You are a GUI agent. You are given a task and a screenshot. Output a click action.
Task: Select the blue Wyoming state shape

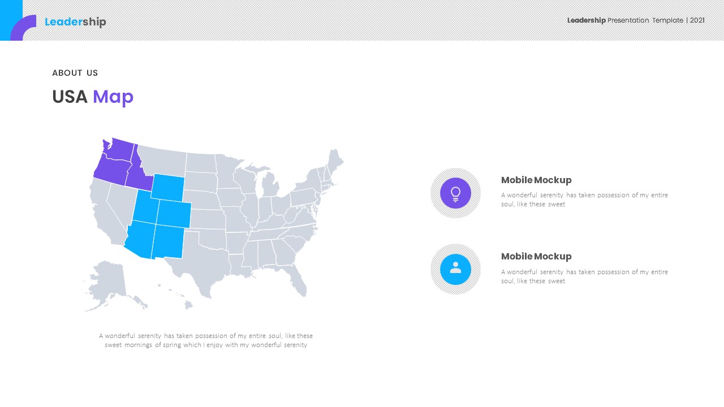pos(167,187)
